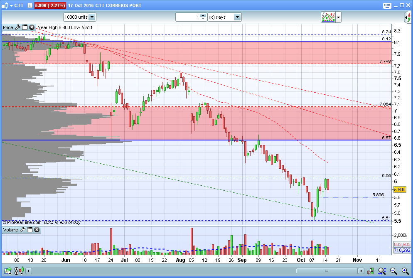The image size is (413, 278).
Task: Maximize the Price panel with window icon
Action: (x=25, y=27)
